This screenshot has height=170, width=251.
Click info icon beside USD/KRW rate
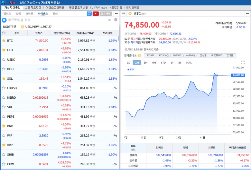pos(22,27)
